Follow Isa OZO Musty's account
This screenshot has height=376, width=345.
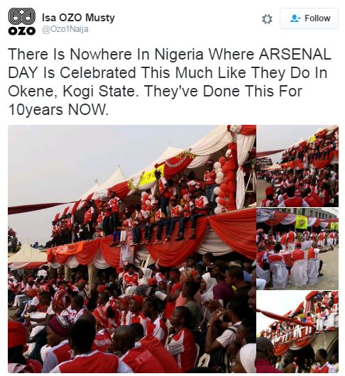(309, 18)
